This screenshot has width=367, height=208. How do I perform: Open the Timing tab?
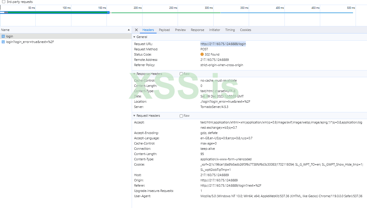tap(230, 30)
